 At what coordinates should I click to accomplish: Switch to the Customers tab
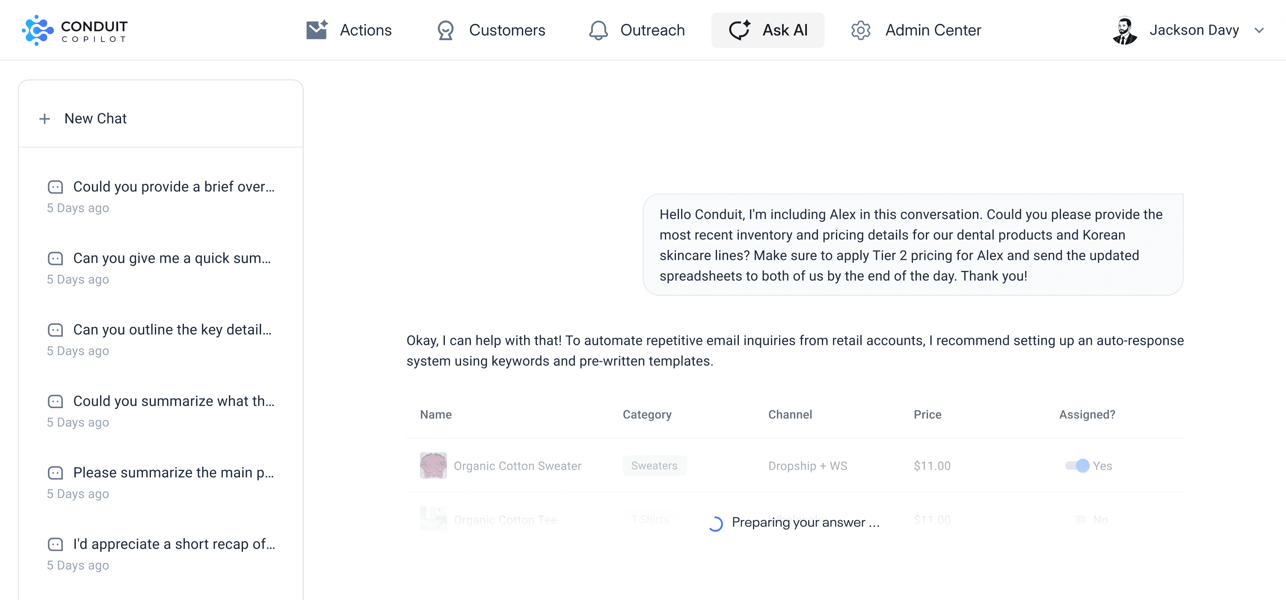(x=507, y=30)
